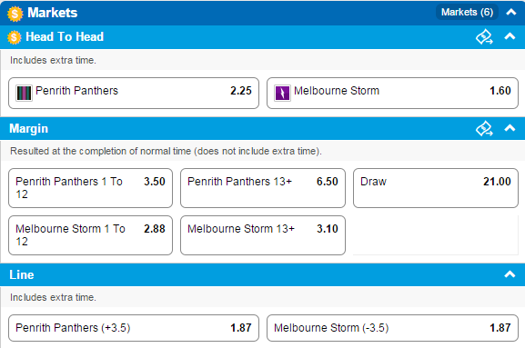
Task: Select Melbourne Storm head to head at 1.60
Action: [x=392, y=93]
